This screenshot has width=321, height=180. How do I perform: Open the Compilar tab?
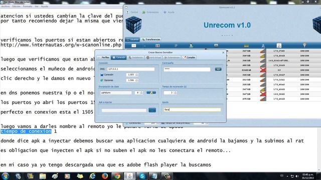tap(189, 57)
